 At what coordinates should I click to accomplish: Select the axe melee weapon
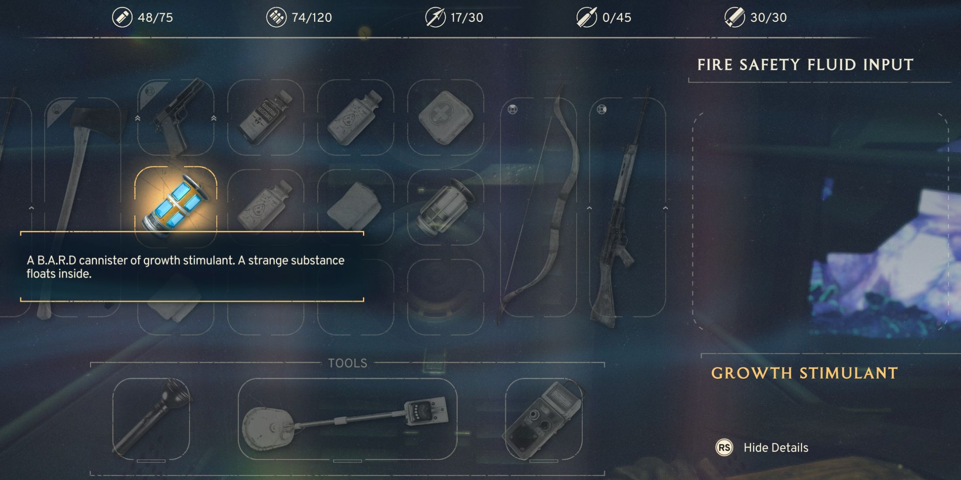point(83,207)
